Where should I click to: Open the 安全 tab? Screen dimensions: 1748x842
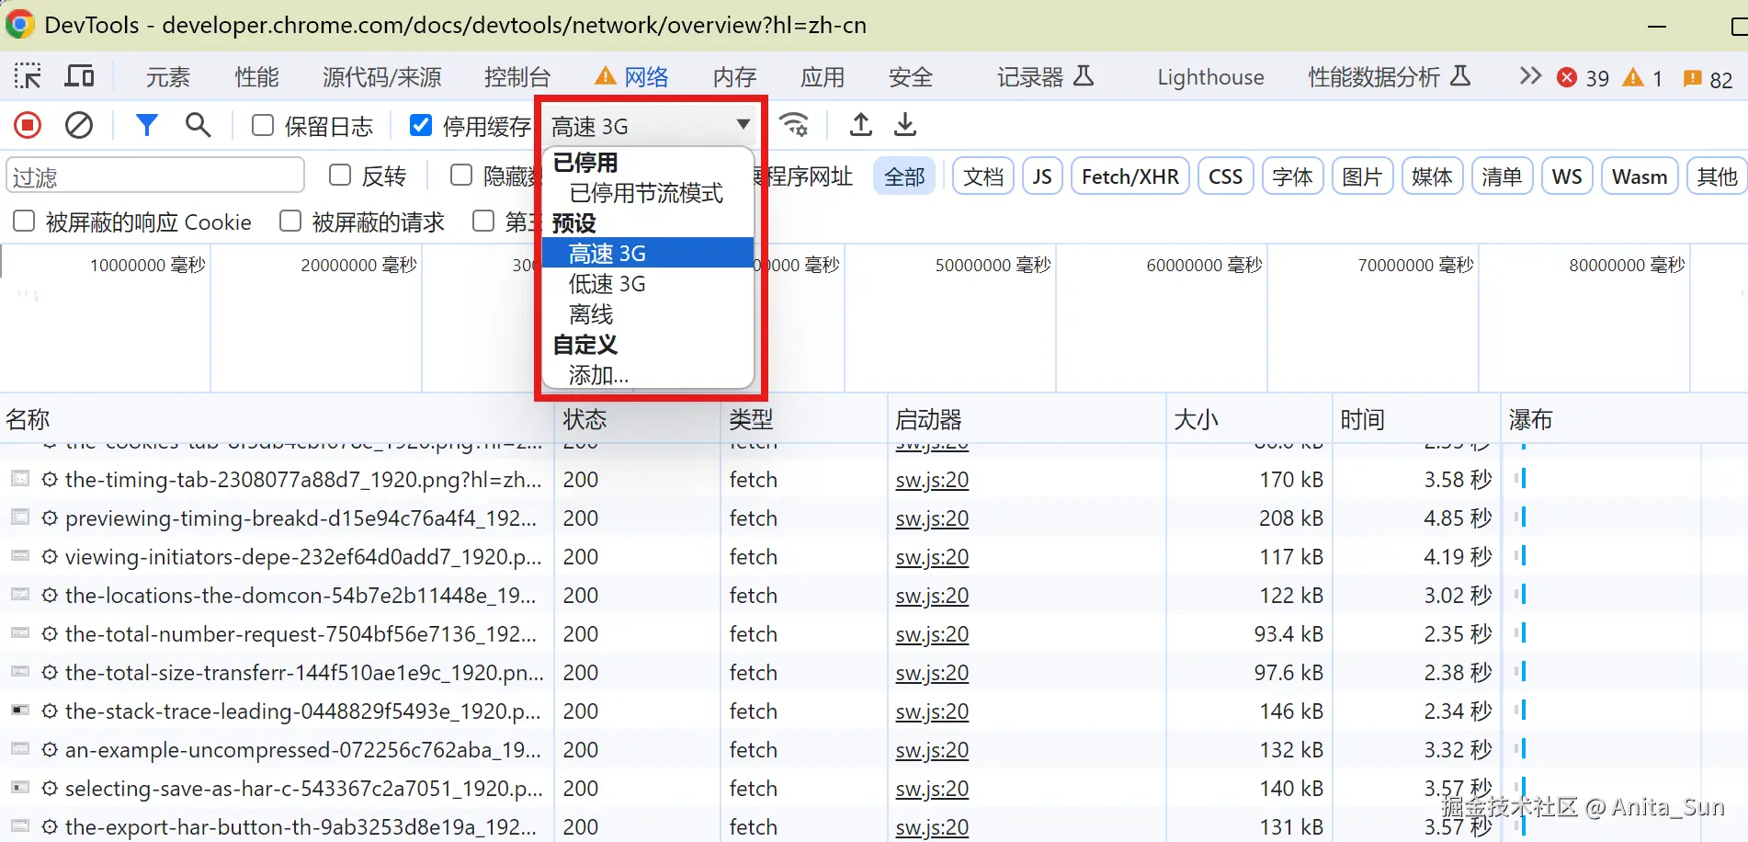point(911,77)
